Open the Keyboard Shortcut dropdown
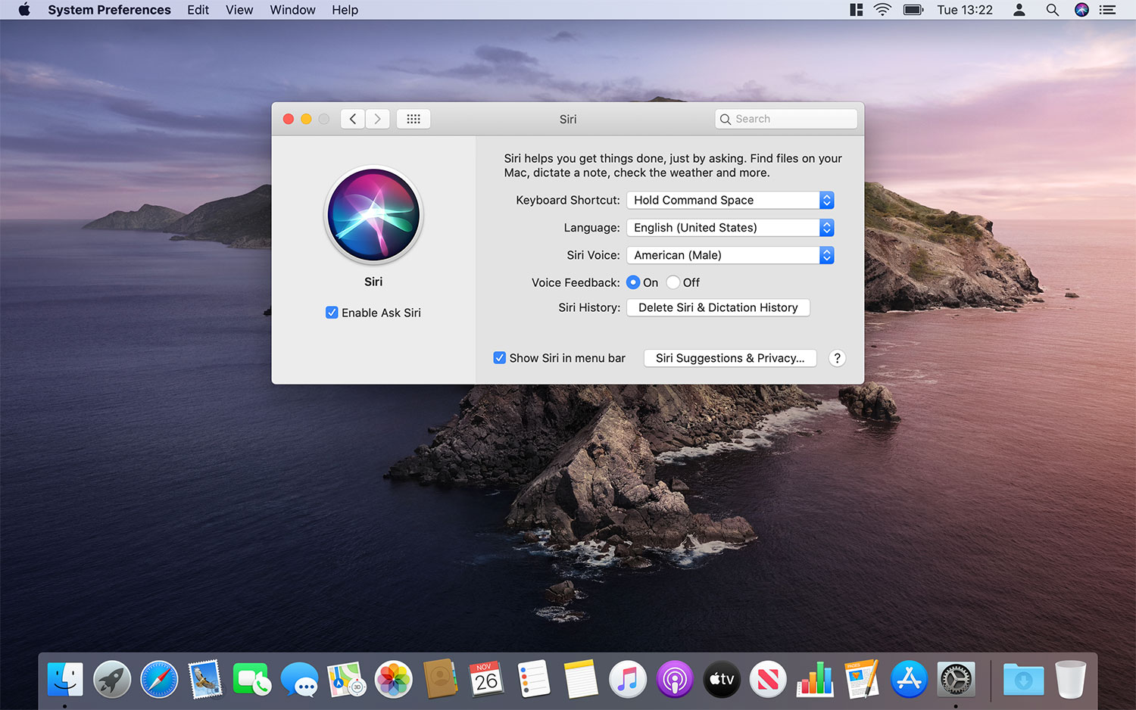 [x=730, y=200]
